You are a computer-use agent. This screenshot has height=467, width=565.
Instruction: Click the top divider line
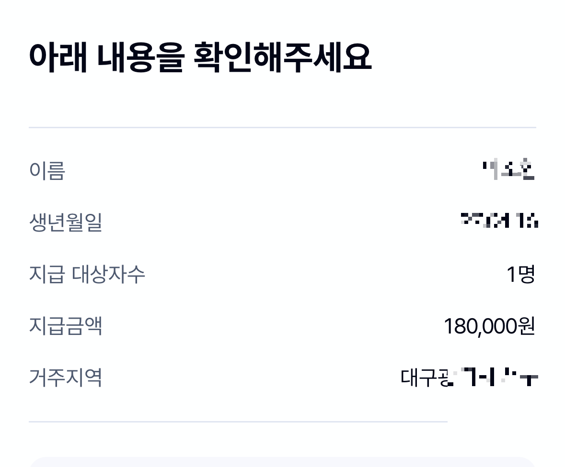(x=283, y=127)
